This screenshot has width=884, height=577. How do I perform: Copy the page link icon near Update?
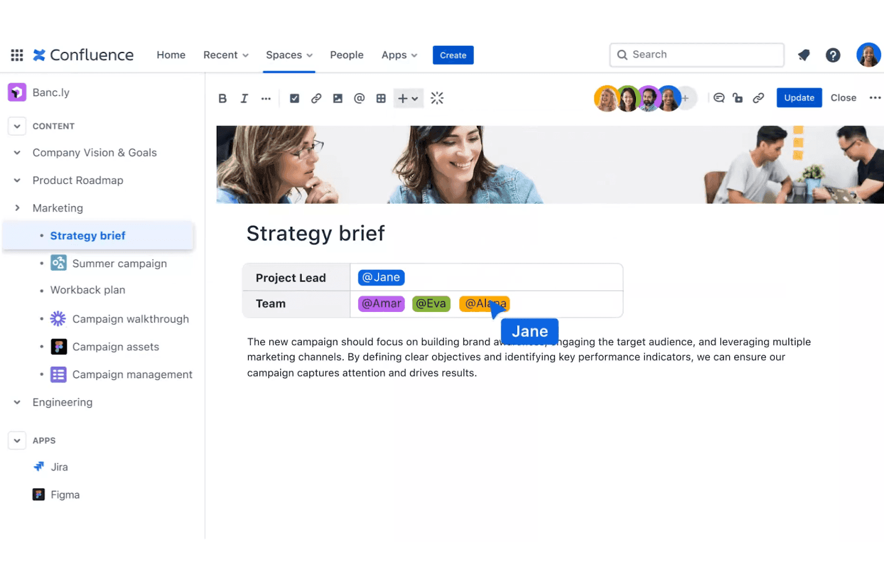(759, 98)
